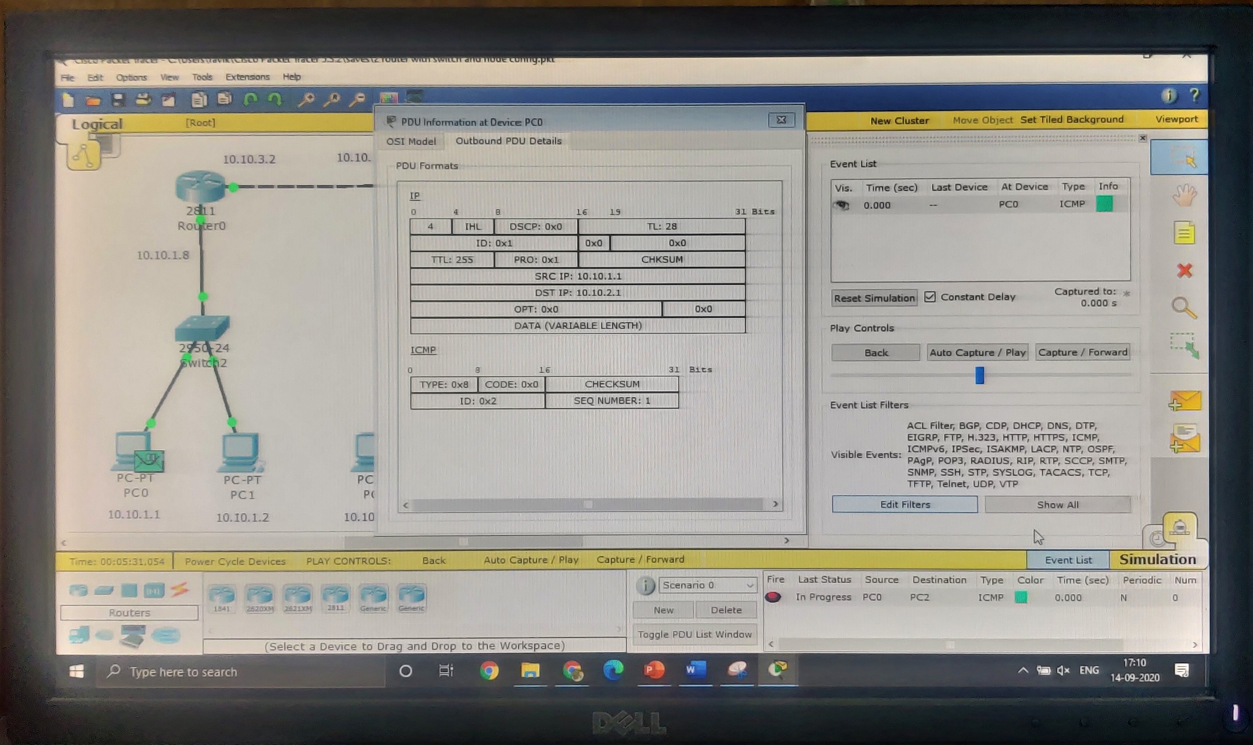Click the Delete scenario button
The width and height of the screenshot is (1253, 745).
point(726,610)
